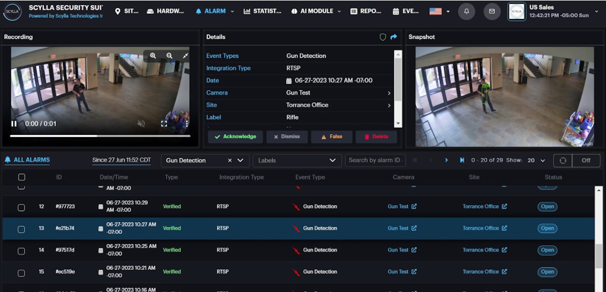Click the US Sales profile avatar
The image size is (606, 292).
(x=516, y=11)
